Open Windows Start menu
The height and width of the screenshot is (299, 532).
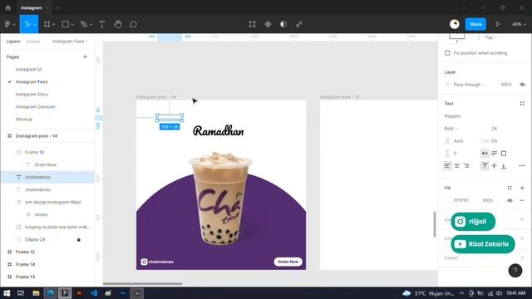tap(7, 293)
